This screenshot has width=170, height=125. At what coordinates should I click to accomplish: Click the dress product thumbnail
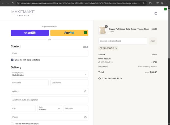tap(102, 30)
